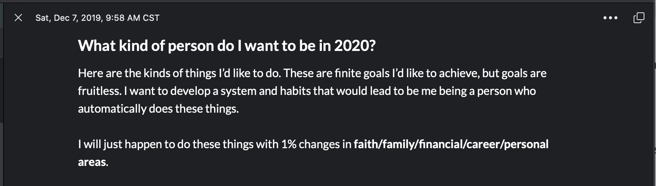This screenshot has height=186, width=656.
Task: Click the word "system" in the paragraph
Action: tap(236, 91)
